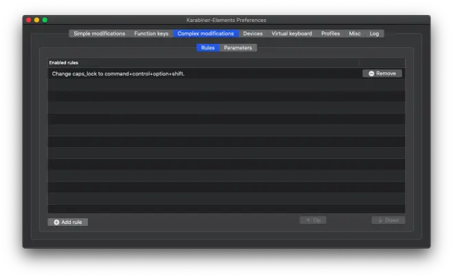Close the Karabiner-Elements Preferences window
This screenshot has height=278, width=453.
coord(29,20)
